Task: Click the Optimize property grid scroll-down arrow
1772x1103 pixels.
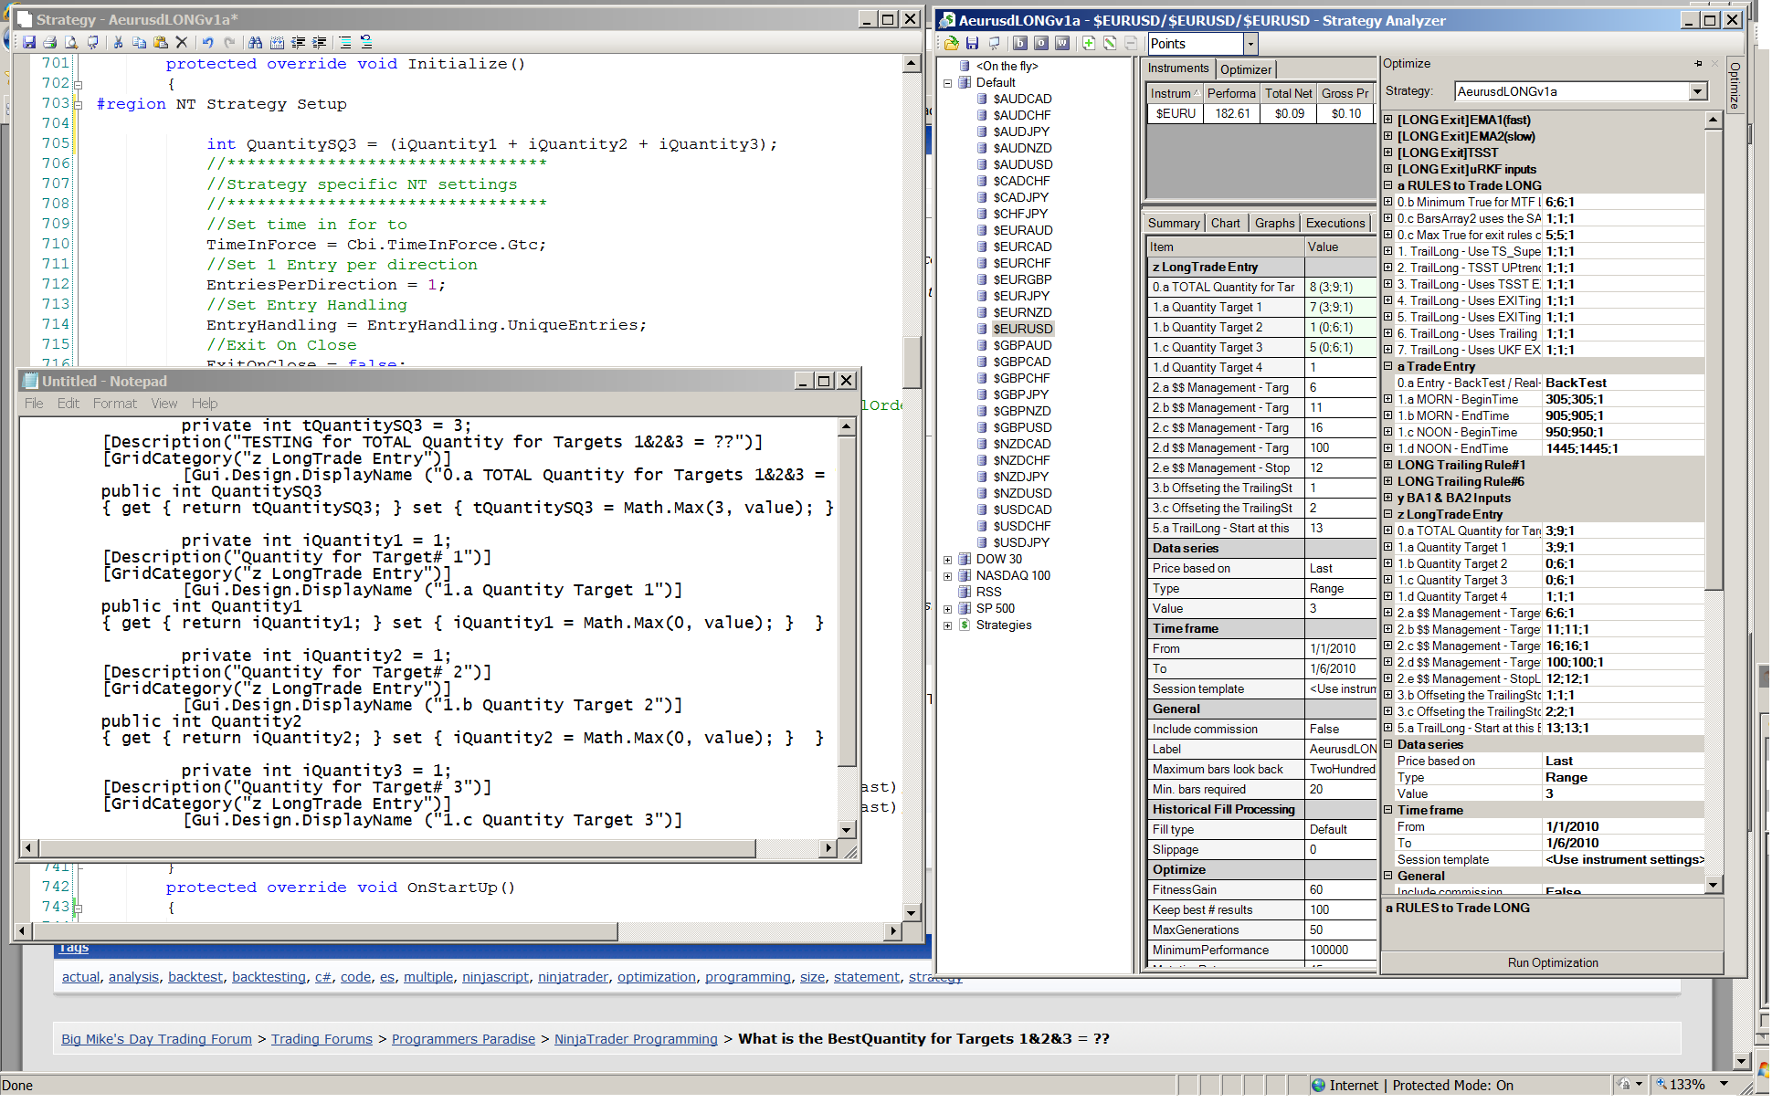Action: pyautogui.click(x=1714, y=885)
